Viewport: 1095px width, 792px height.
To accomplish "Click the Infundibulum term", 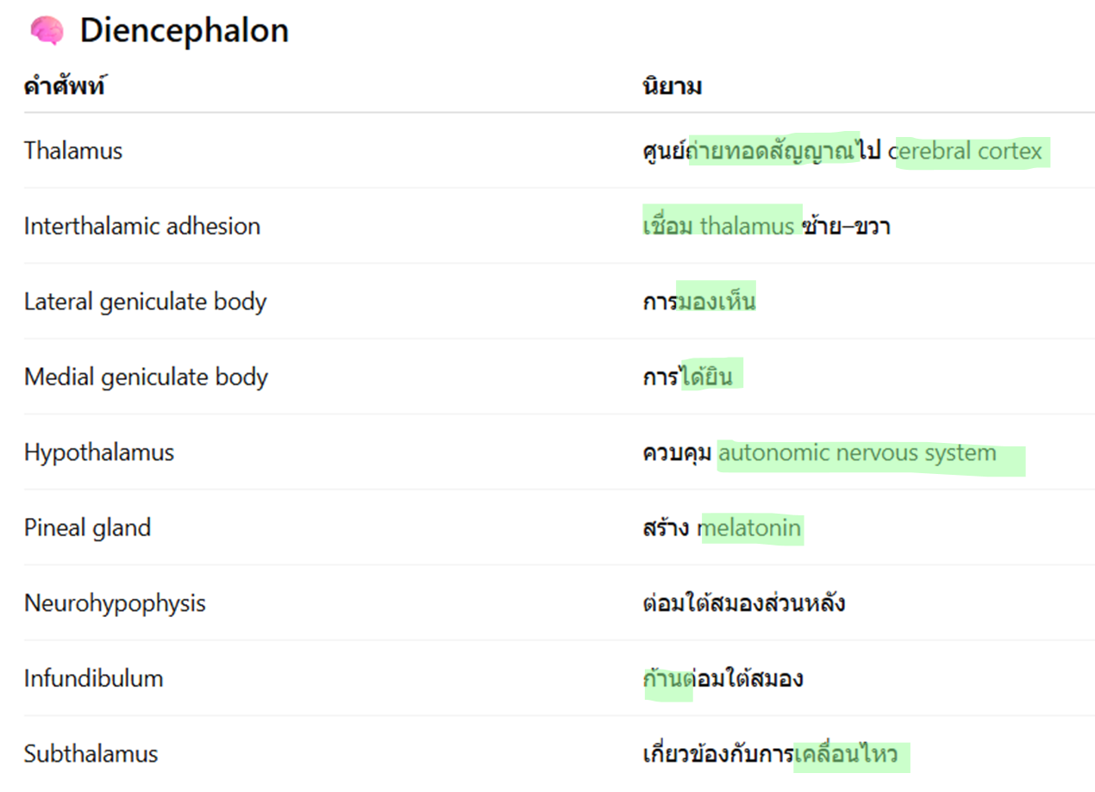I will [x=93, y=678].
